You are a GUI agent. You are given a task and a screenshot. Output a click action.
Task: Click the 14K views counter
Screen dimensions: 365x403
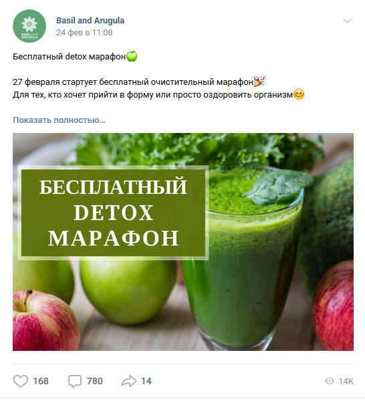[346, 381]
